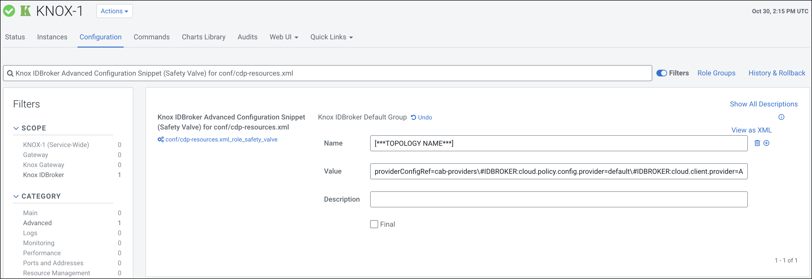This screenshot has height=279, width=812.
Task: Expand the Web UI menu
Action: [x=284, y=37]
